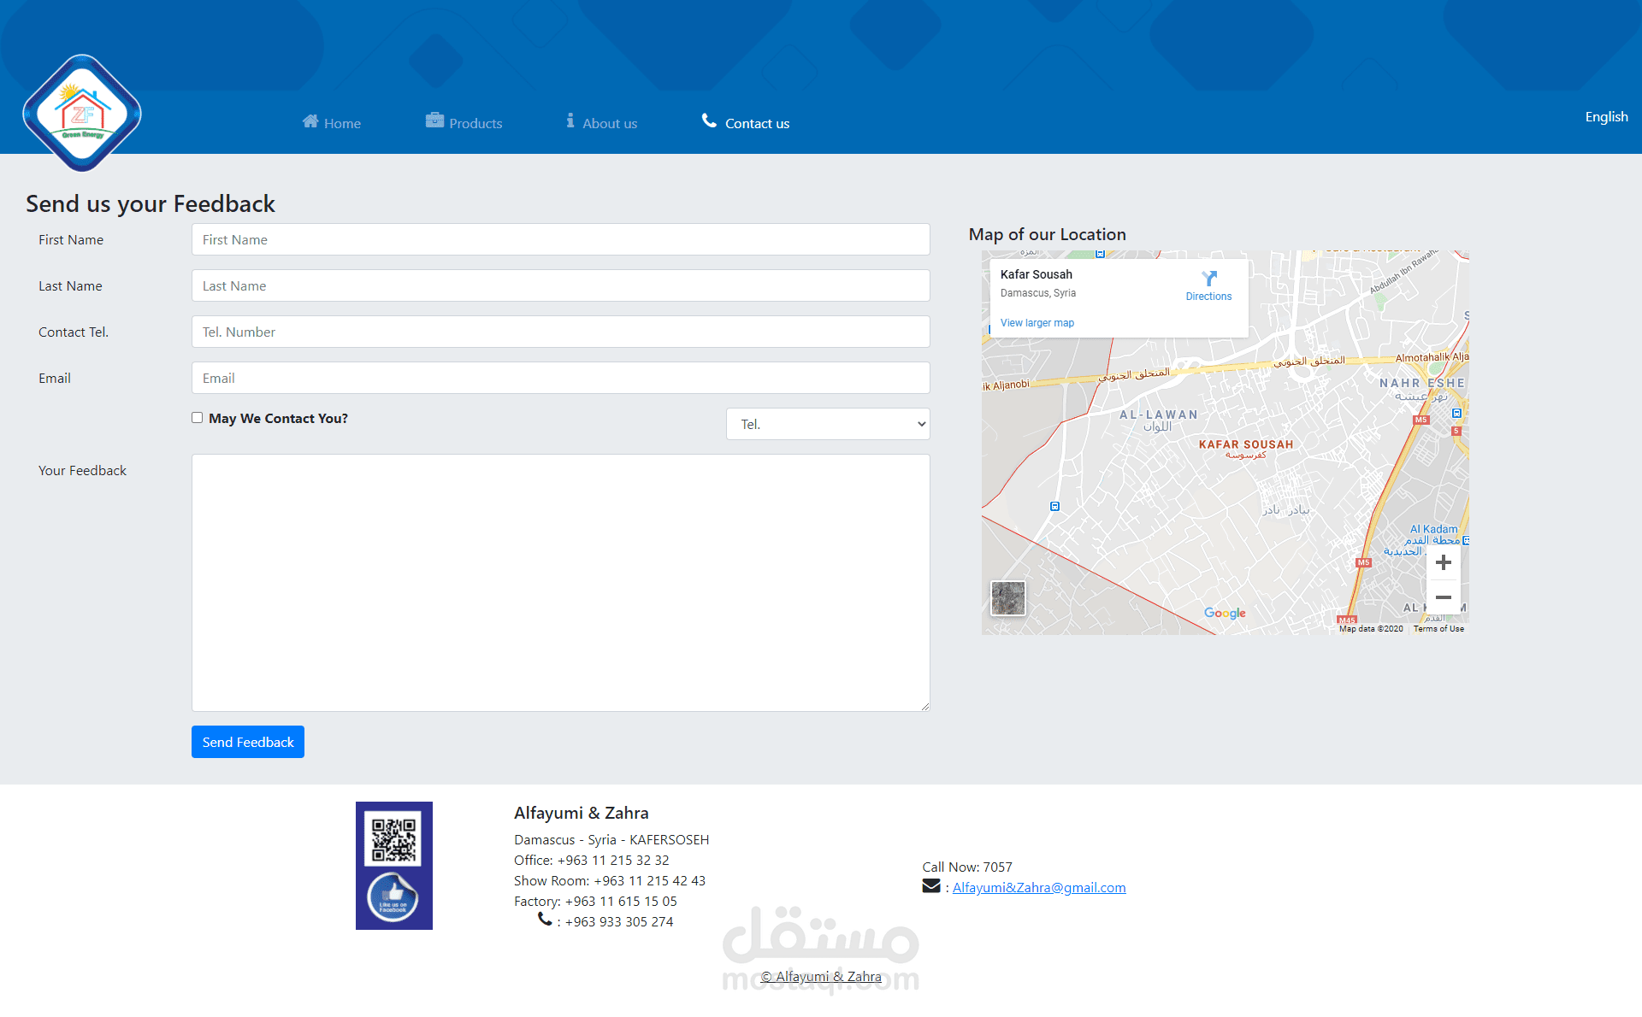Click the Alfayumi&Zahra gmail address link

1038,887
